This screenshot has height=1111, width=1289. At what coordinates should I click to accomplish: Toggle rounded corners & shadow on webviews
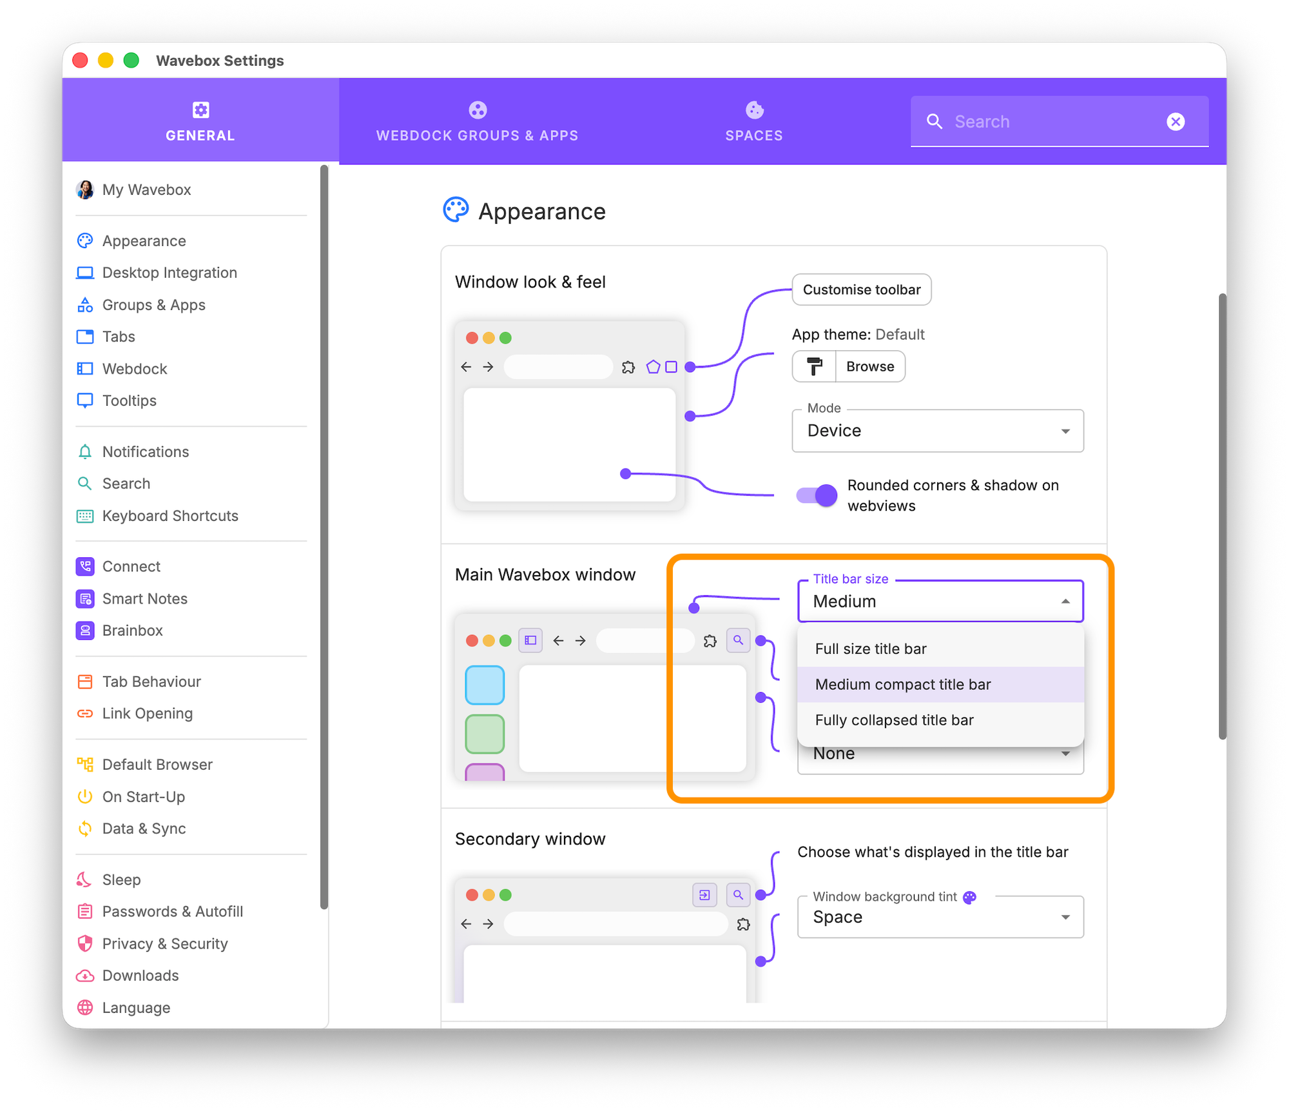coord(817,495)
